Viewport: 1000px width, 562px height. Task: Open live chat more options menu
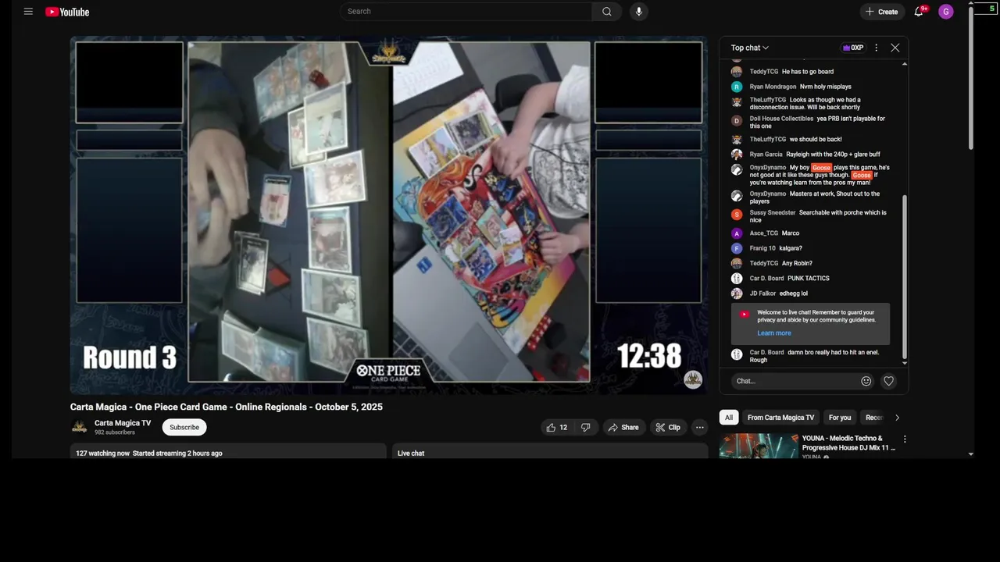pyautogui.click(x=877, y=48)
